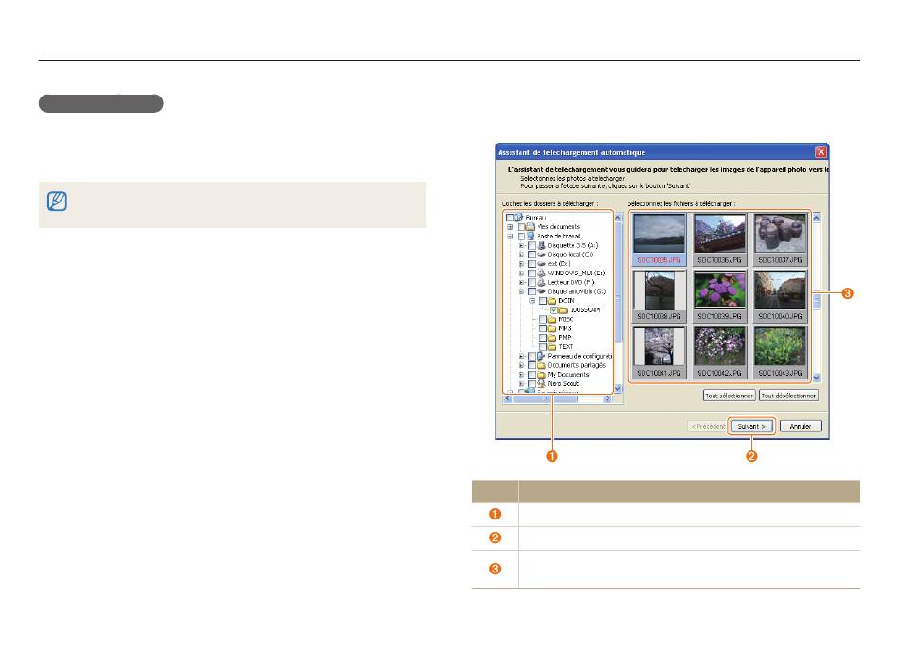The image size is (899, 669).
Task: Check the TEXT folder checkbox
Action: click(543, 347)
